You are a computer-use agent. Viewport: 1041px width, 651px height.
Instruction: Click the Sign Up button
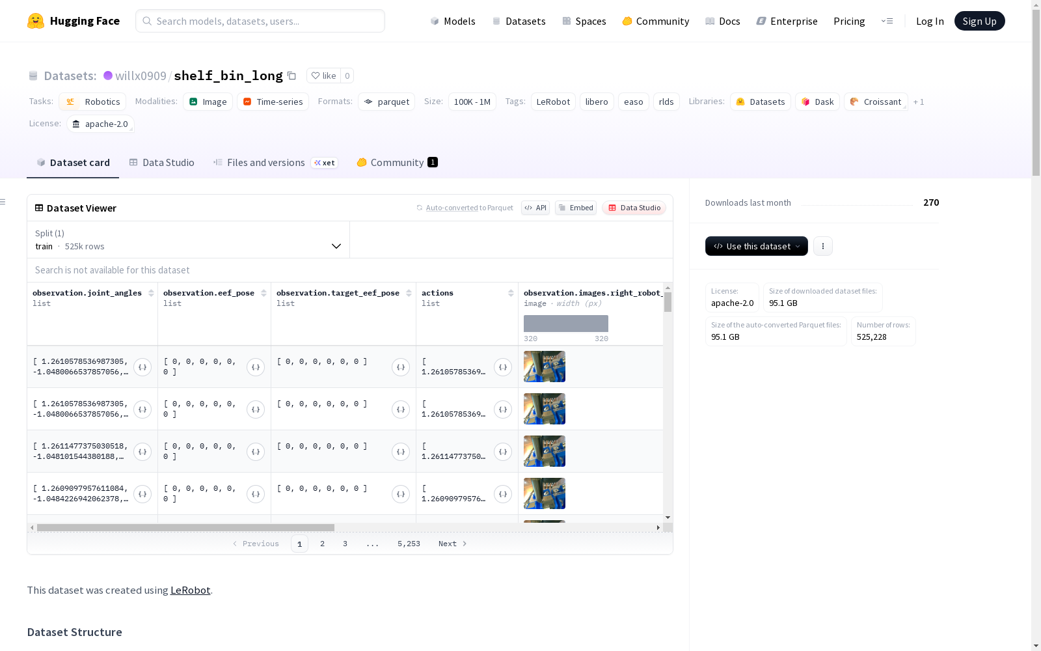click(979, 21)
